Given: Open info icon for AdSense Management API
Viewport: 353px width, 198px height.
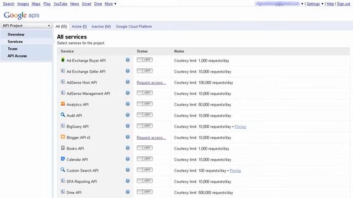Looking at the screenshot, I should point(127,93).
